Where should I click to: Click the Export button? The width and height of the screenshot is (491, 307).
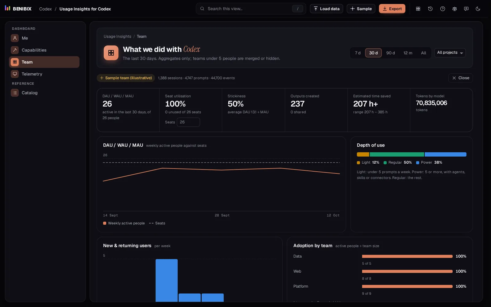[x=392, y=9]
